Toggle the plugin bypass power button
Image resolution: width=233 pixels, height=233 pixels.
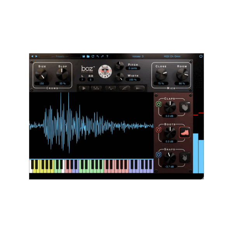(x=201, y=56)
